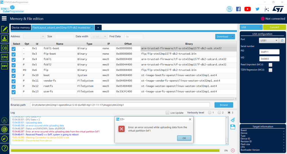Open the Facebook icon
This screenshot has height=154, width=287.
click(x=238, y=9)
